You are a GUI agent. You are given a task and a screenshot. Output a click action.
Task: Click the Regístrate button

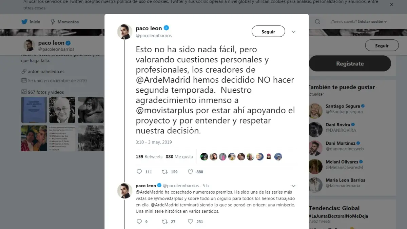tap(350, 63)
